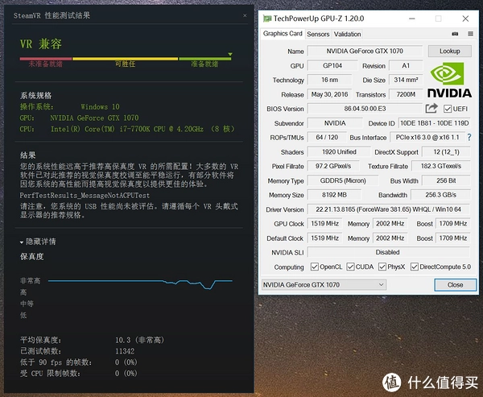The height and width of the screenshot is (397, 483).
Task: Click the Technology 16 nm field
Action: (x=329, y=80)
